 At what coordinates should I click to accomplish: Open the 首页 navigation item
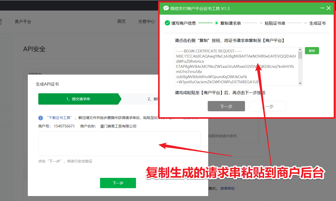pos(121,22)
